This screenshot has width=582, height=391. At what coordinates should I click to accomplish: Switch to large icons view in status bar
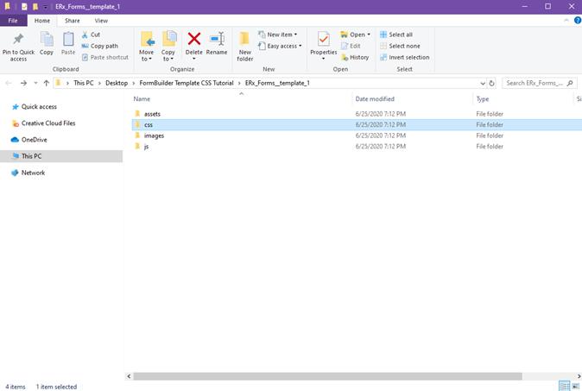576,386
